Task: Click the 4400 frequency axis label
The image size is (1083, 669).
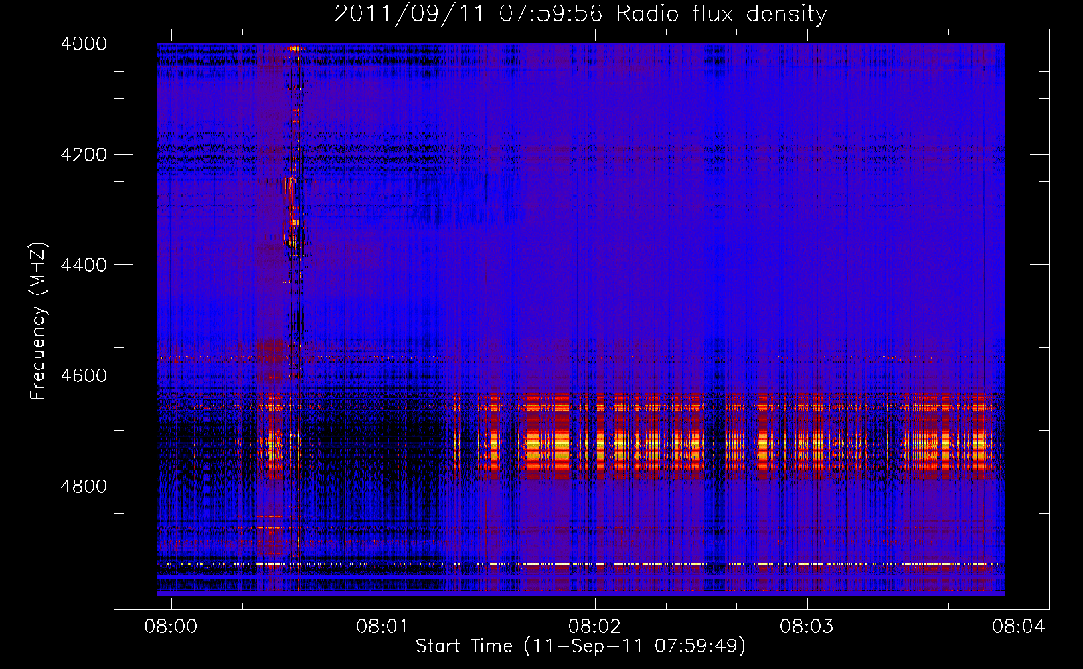Action: (x=84, y=265)
